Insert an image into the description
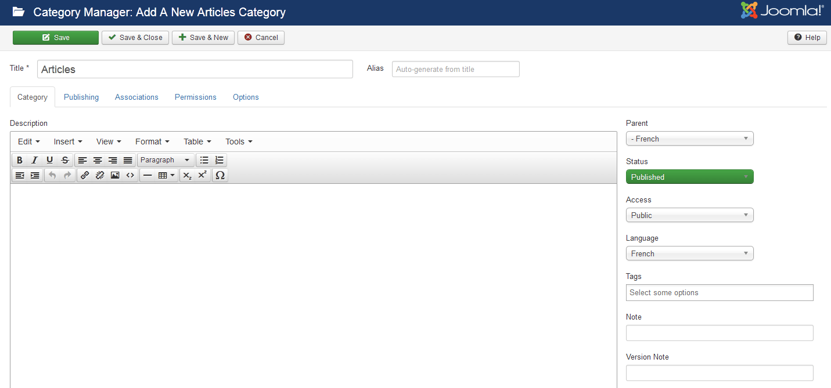 point(115,175)
